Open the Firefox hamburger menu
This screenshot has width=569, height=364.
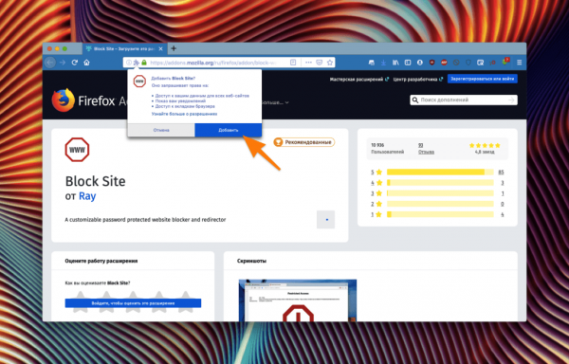(x=520, y=63)
